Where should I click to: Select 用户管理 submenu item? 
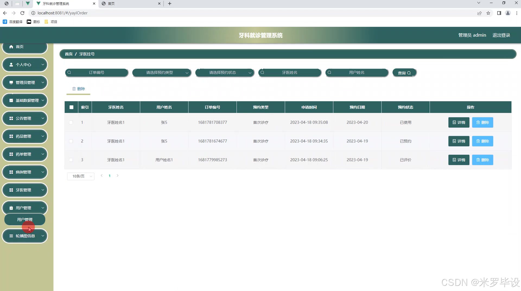[25, 220]
